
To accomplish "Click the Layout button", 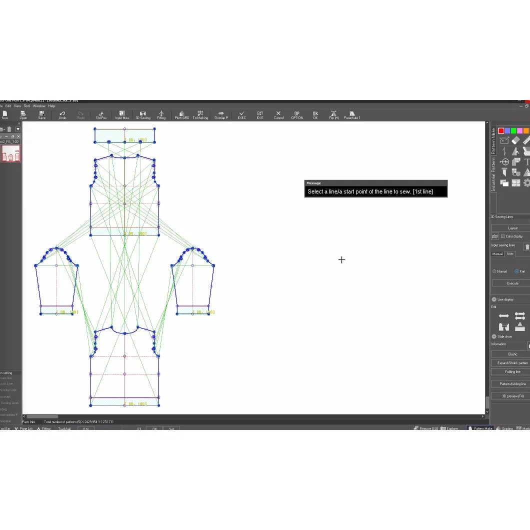I will pyautogui.click(x=512, y=228).
